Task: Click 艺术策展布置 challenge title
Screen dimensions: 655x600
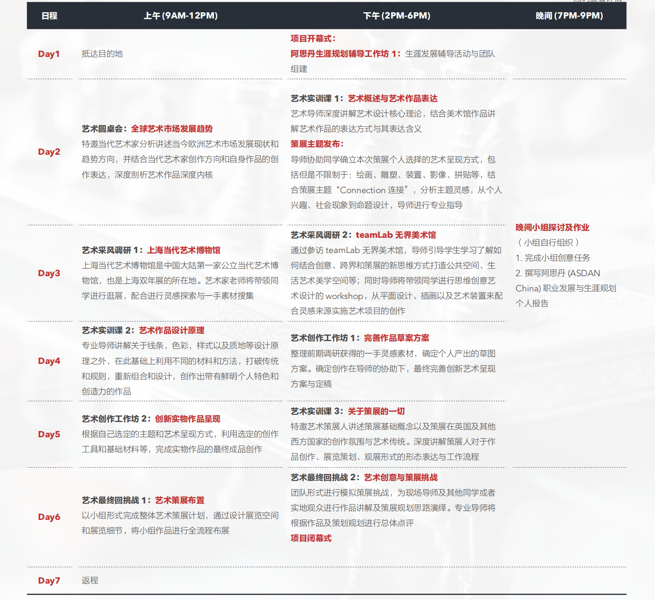Action: click(x=180, y=500)
